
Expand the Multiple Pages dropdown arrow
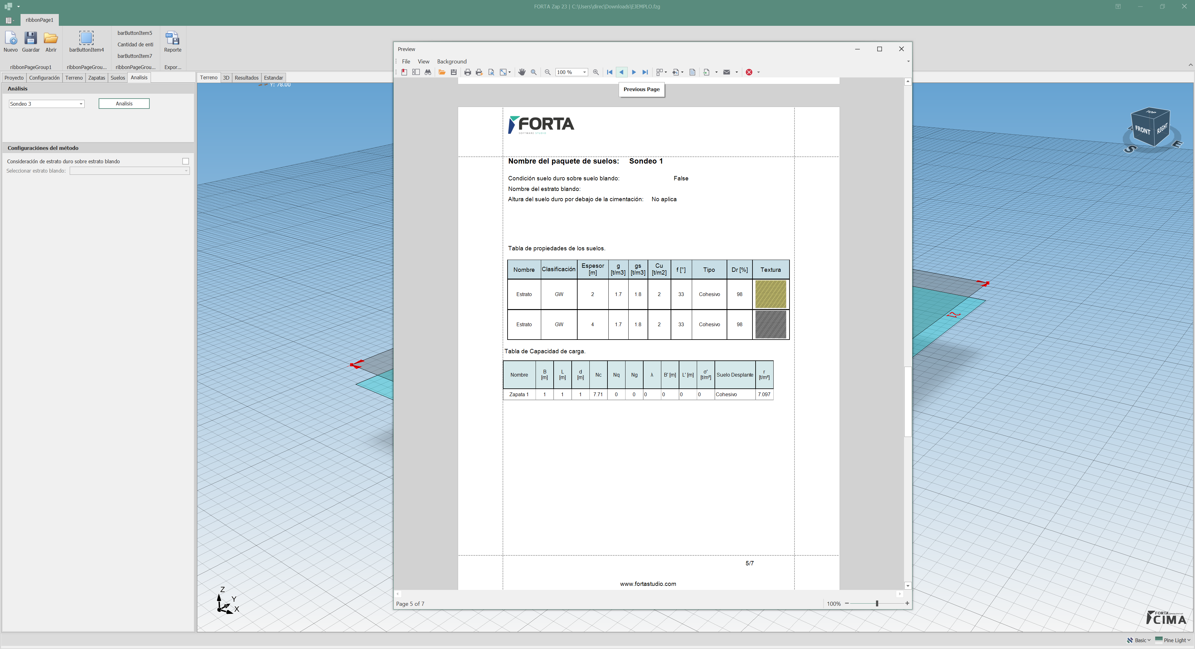(666, 72)
